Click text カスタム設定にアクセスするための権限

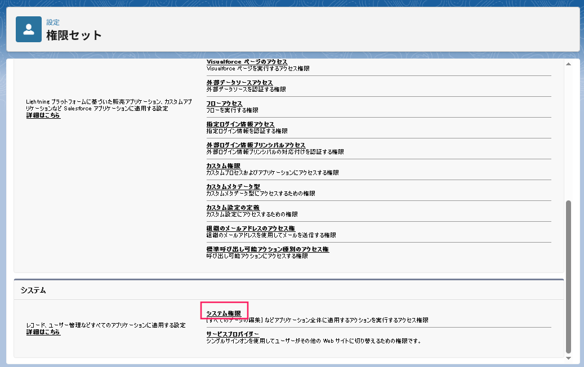point(252,214)
